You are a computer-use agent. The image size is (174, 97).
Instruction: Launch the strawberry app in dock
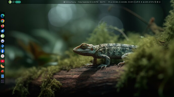coord(3,71)
